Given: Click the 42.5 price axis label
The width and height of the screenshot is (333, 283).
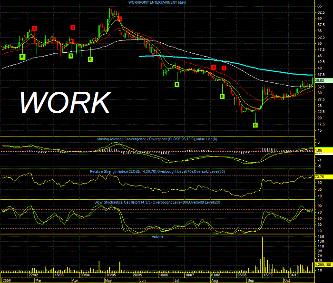Looking at the screenshot, I should pos(321,62).
